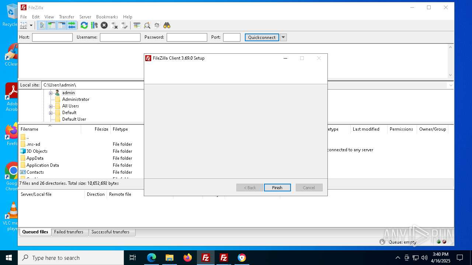Open the Edit menu

click(x=36, y=17)
